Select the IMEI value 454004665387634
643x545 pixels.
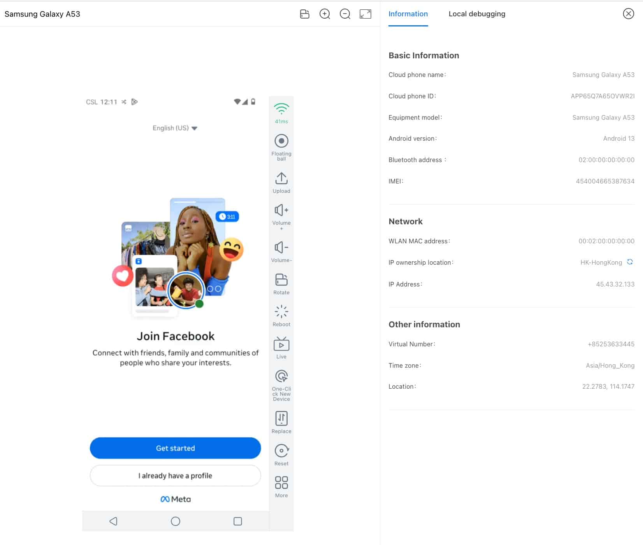[605, 181]
